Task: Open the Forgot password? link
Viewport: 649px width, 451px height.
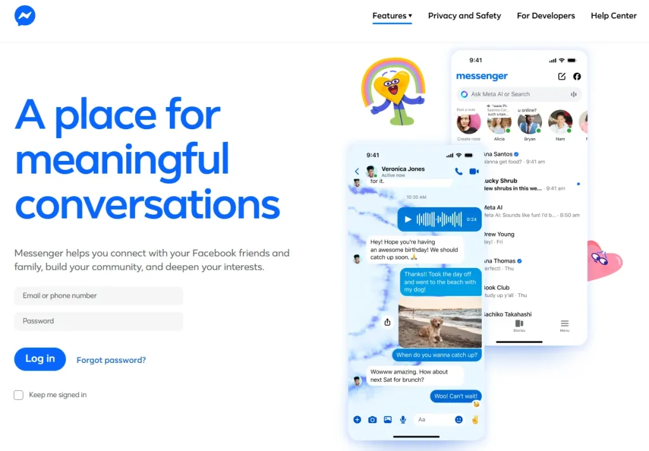Action: coord(112,360)
